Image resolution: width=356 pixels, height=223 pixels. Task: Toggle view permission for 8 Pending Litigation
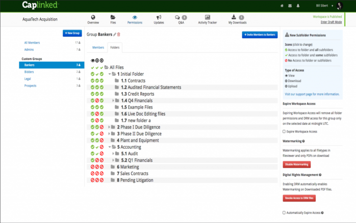click(x=93, y=180)
